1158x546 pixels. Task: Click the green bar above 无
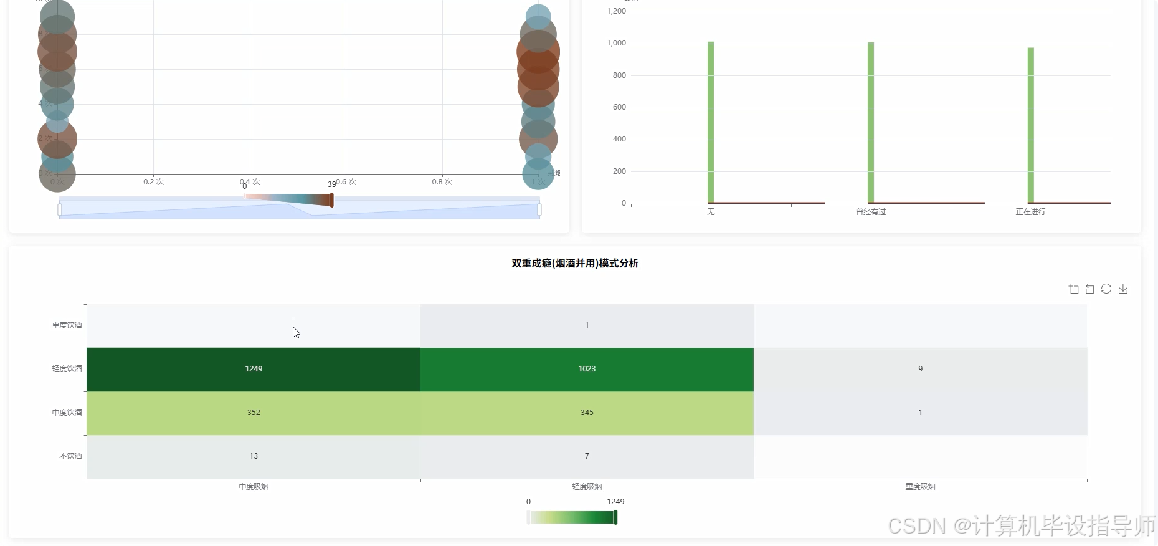click(x=711, y=122)
